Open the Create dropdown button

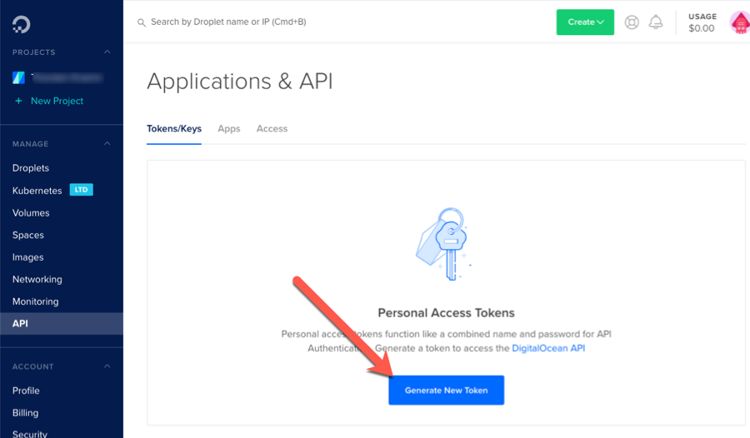click(585, 22)
